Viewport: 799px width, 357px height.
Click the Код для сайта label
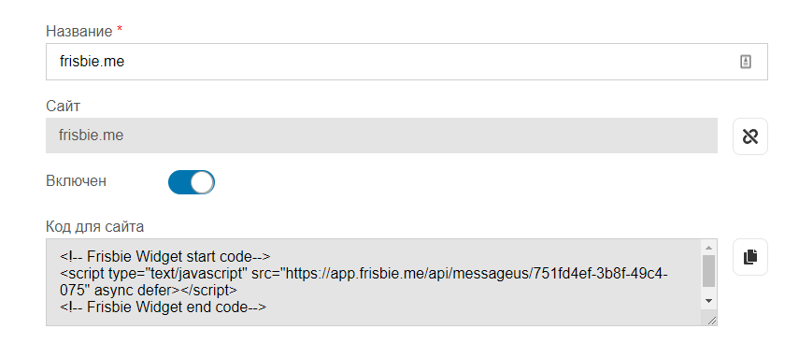(x=94, y=226)
